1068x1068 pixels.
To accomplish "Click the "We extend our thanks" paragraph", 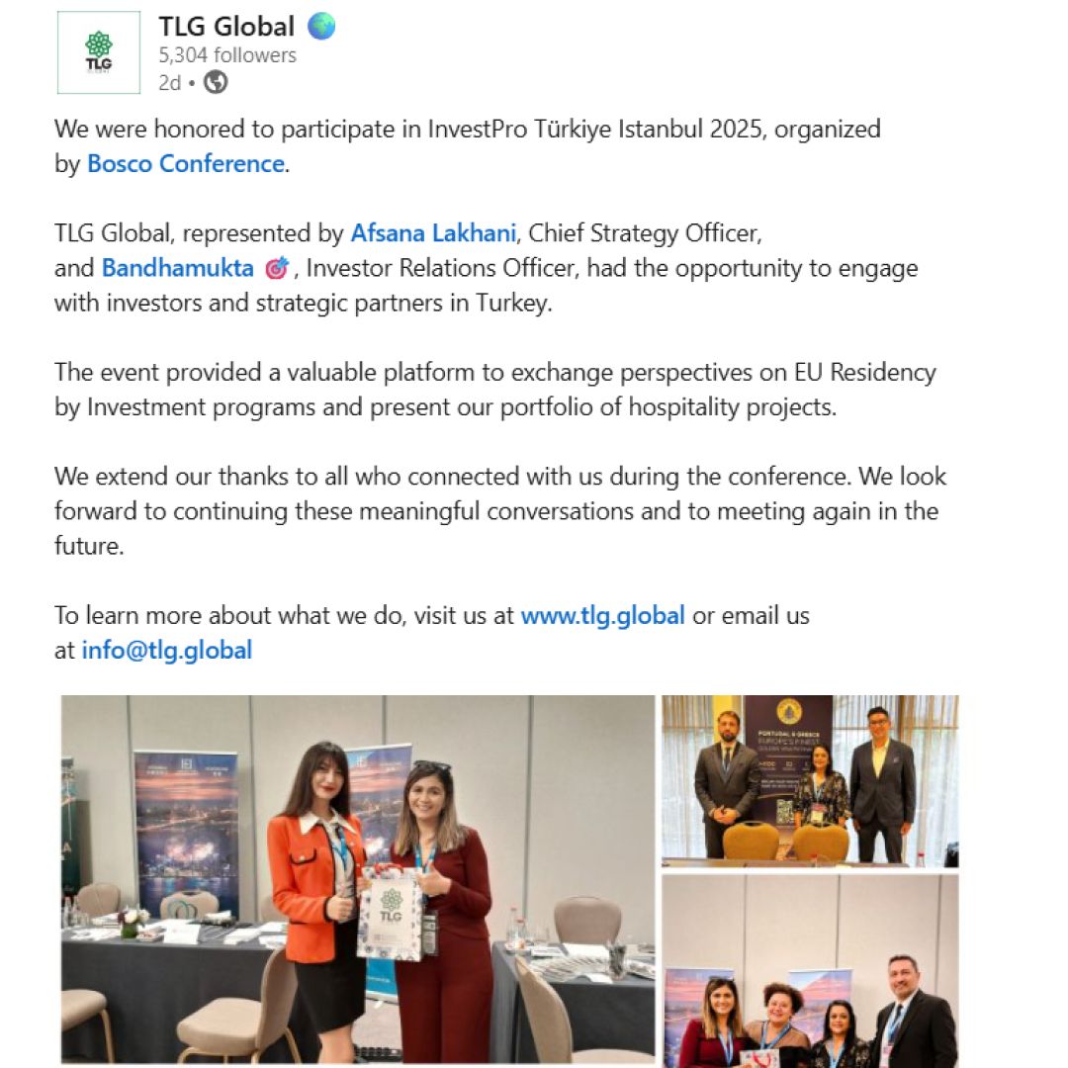I will pos(499,511).
